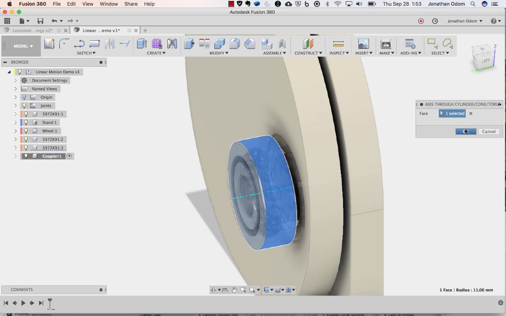Screen dimensions: 506x316
Task: Select the Window Selection tool icon
Action: [x=432, y=43]
